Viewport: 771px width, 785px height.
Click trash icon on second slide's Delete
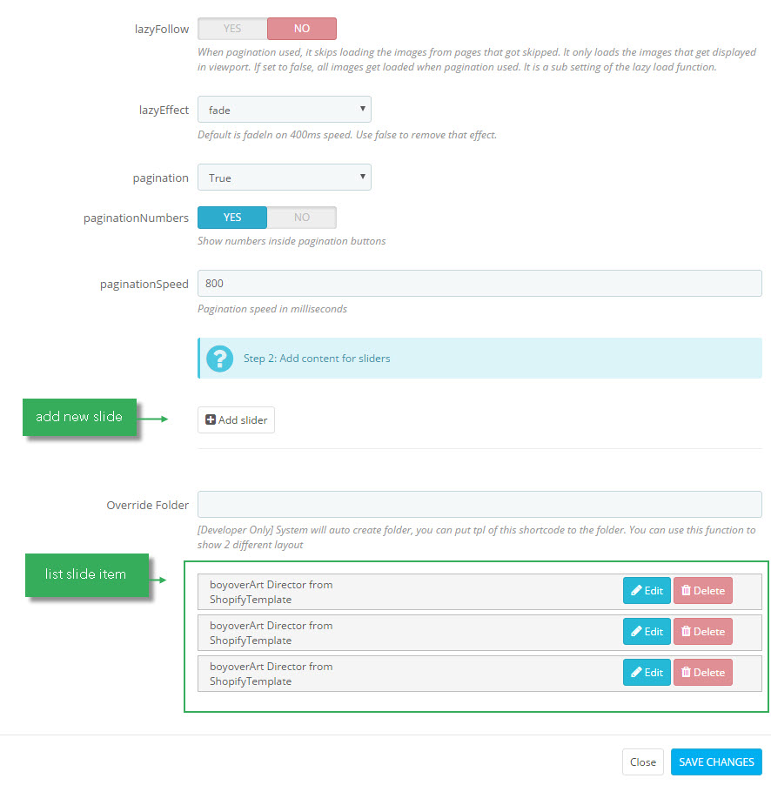[x=686, y=631]
